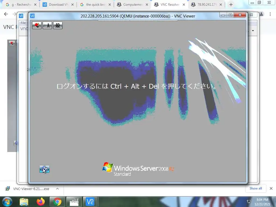Close the 'Download VN' tab
Viewport: 276px width, 207px height.
[x=73, y=5]
